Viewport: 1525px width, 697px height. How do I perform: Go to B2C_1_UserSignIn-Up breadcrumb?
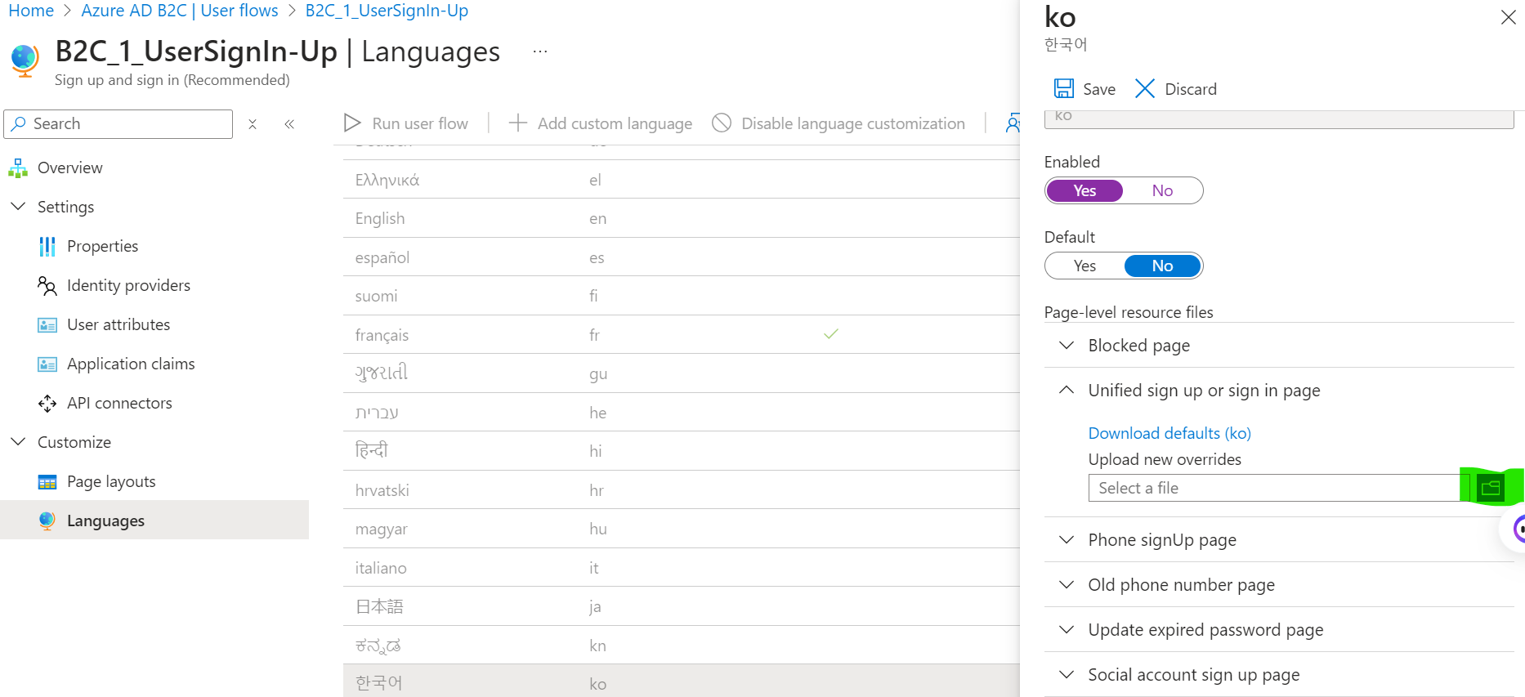(x=387, y=11)
